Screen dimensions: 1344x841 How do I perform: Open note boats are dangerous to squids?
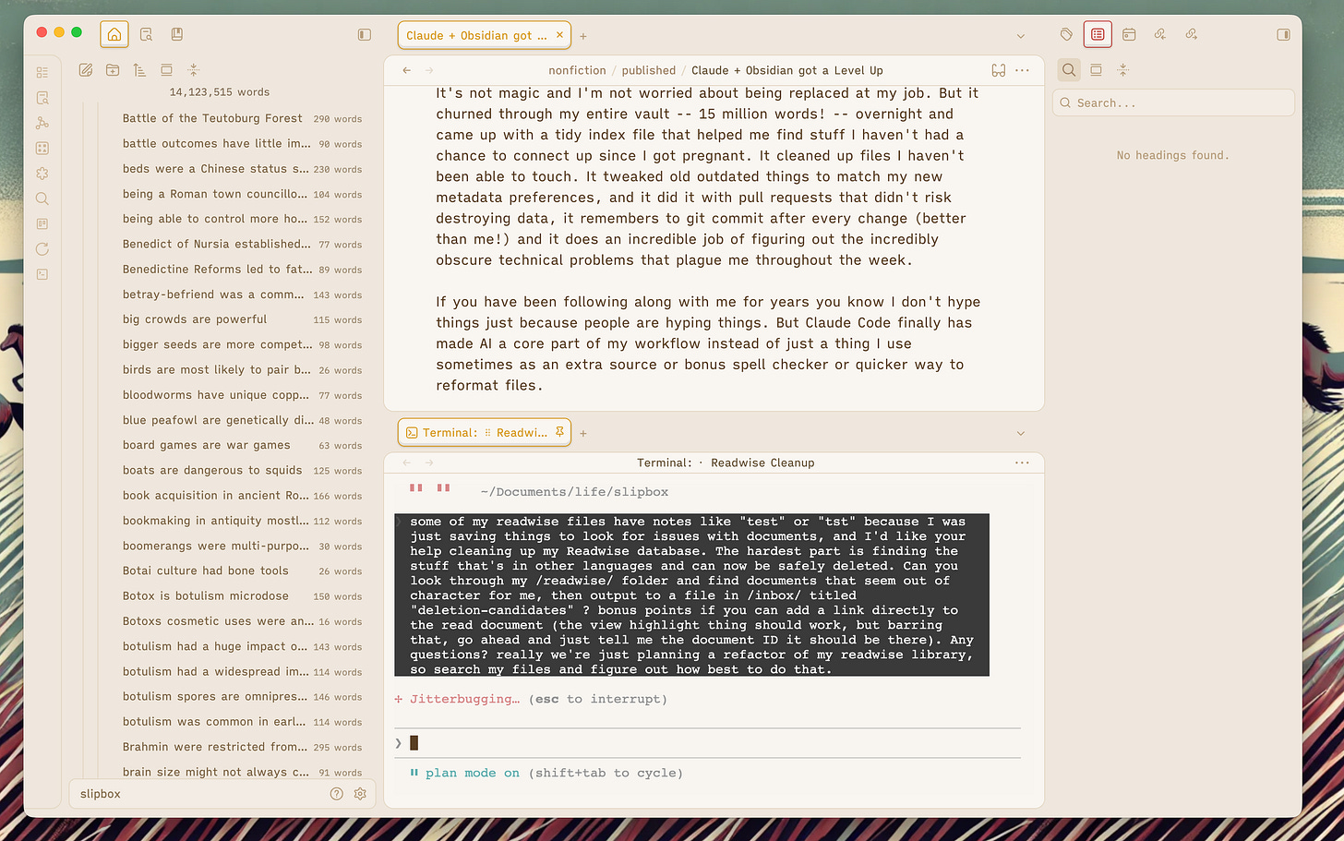tap(242, 470)
